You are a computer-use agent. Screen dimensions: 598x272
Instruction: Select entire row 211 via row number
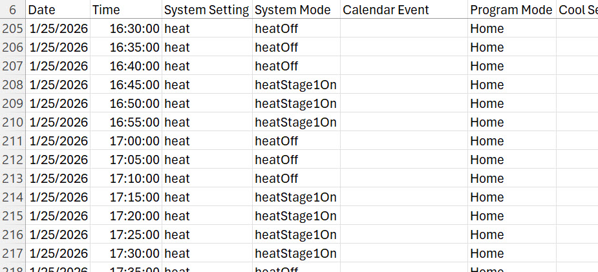pos(13,141)
